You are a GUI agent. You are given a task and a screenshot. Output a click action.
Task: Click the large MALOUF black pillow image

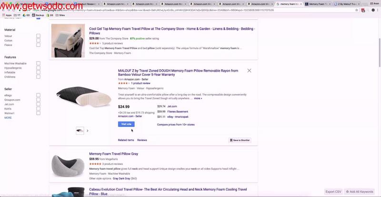[x=84, y=96]
